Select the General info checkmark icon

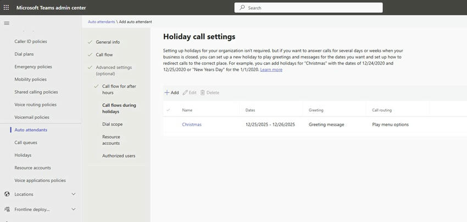[90, 42]
